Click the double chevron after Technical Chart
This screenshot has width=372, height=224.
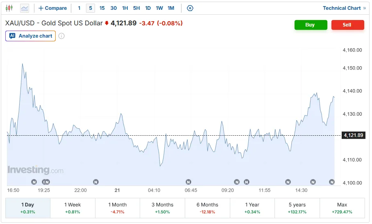tap(364, 8)
